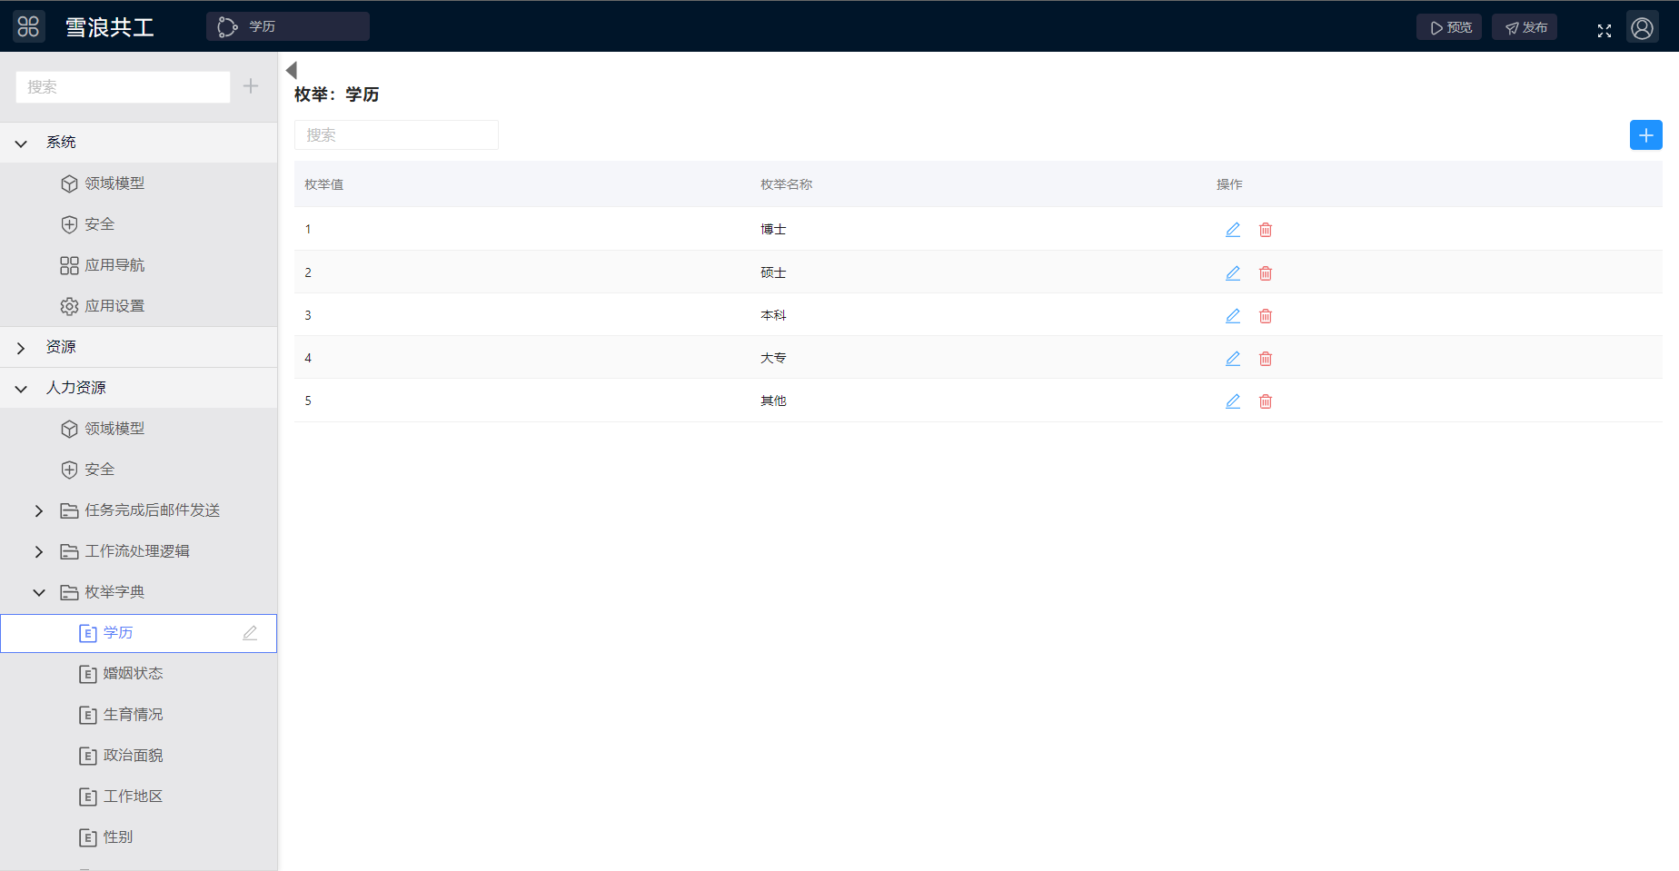Edit the 大专 row
Screen dimensions: 1679x871
click(1233, 359)
